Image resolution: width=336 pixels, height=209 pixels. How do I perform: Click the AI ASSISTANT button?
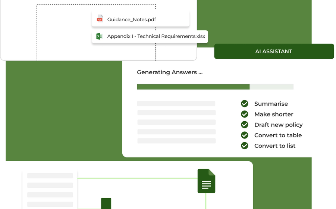click(274, 51)
